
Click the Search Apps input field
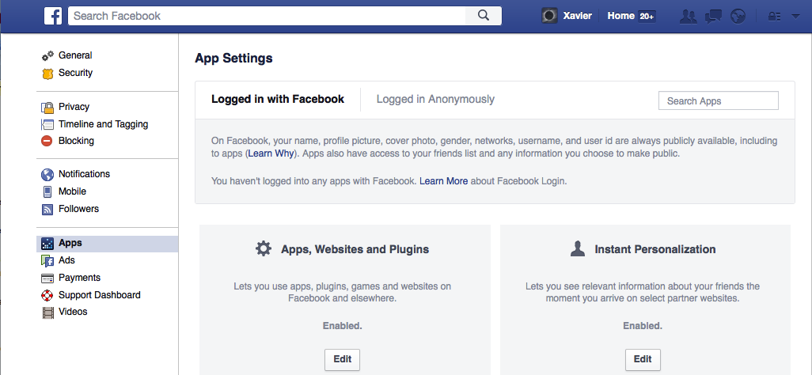(x=718, y=100)
